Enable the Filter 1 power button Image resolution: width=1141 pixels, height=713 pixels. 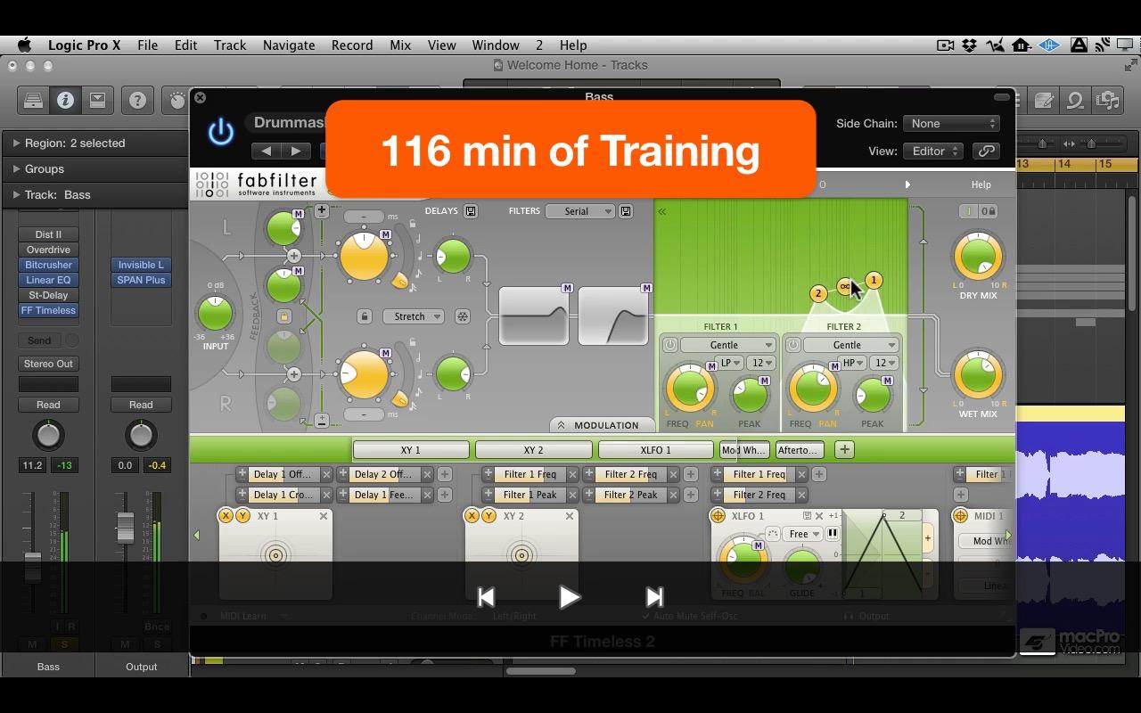pyautogui.click(x=669, y=345)
